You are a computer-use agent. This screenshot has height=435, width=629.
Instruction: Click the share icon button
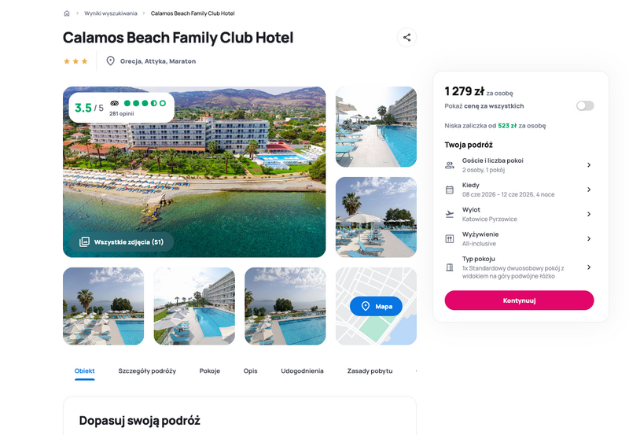406,37
